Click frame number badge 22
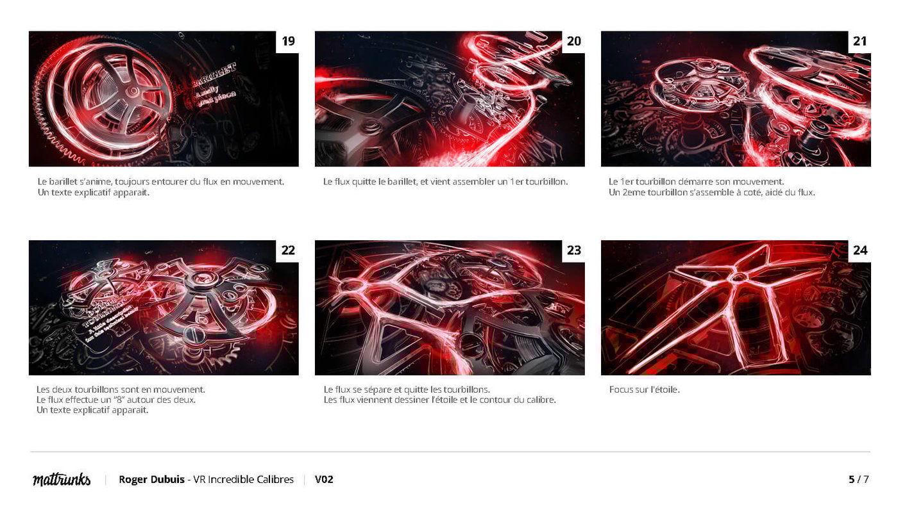The width and height of the screenshot is (898, 508). point(288,250)
